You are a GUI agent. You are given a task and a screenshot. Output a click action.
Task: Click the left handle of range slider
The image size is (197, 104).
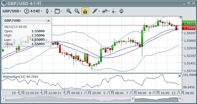tap(133, 99)
